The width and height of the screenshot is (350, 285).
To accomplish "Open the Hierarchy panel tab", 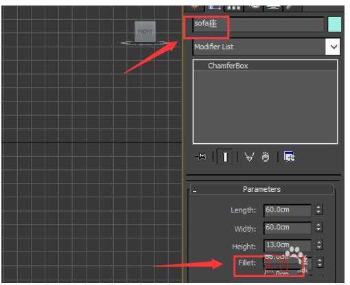I will coord(233,8).
